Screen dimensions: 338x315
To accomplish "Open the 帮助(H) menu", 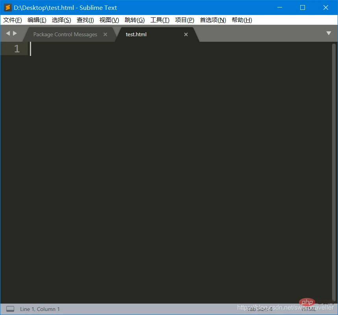I will [242, 20].
